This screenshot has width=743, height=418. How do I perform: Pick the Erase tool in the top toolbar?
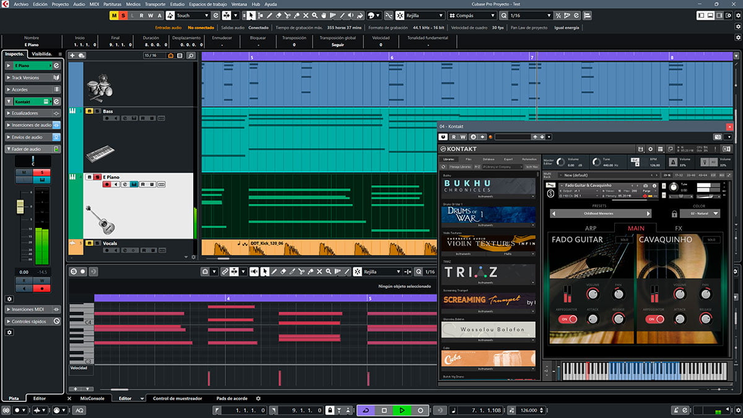pos(279,15)
